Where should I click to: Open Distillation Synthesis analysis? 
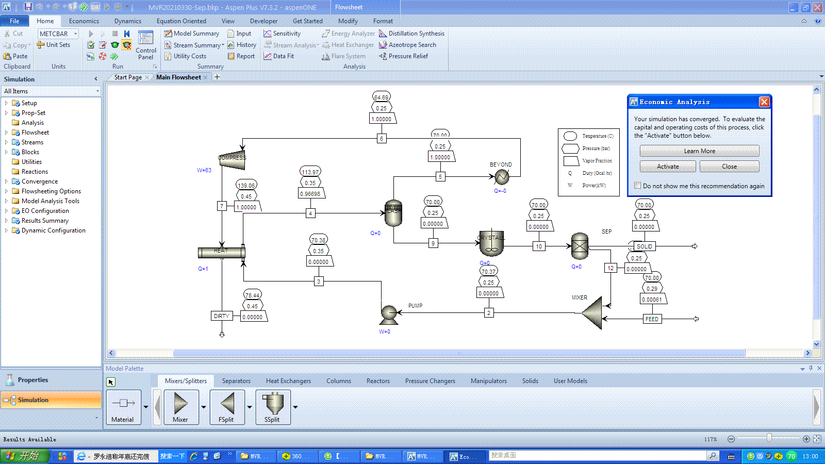click(x=411, y=34)
